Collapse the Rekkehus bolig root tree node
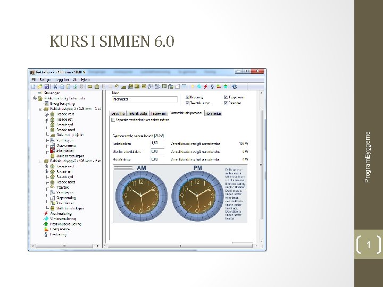 click(x=35, y=98)
